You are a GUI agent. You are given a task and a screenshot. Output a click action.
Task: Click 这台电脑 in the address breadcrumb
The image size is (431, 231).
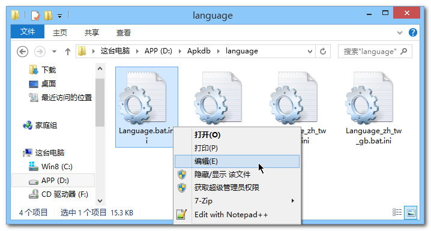(115, 51)
